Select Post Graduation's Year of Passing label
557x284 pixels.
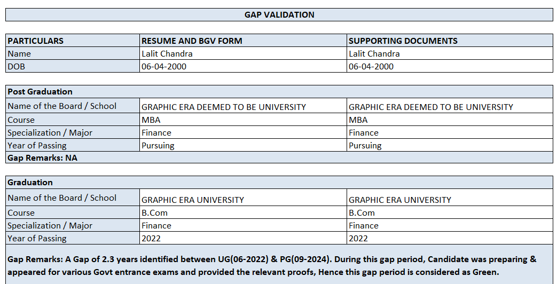tap(37, 145)
